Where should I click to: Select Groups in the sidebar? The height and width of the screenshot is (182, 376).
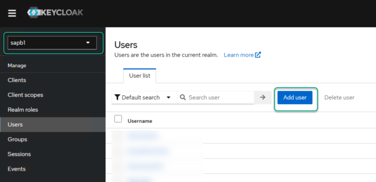[17, 139]
